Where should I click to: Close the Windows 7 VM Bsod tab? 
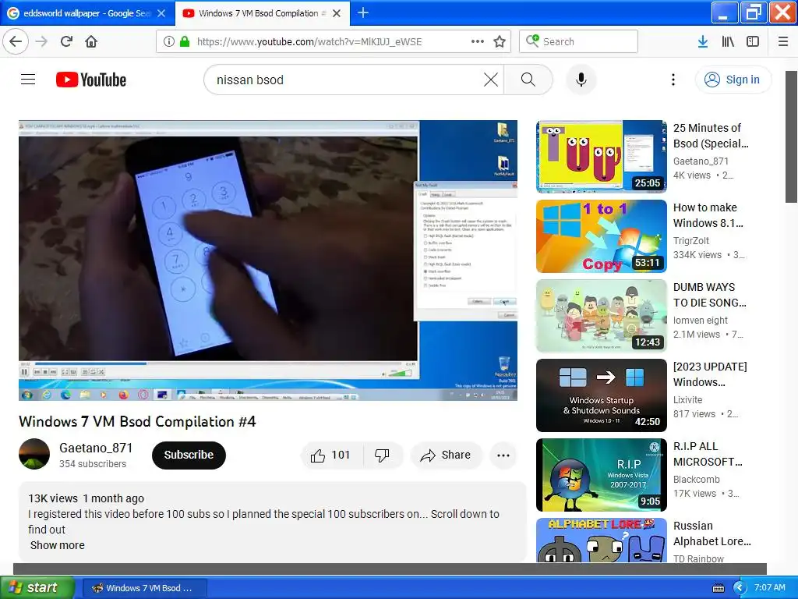coord(337,13)
